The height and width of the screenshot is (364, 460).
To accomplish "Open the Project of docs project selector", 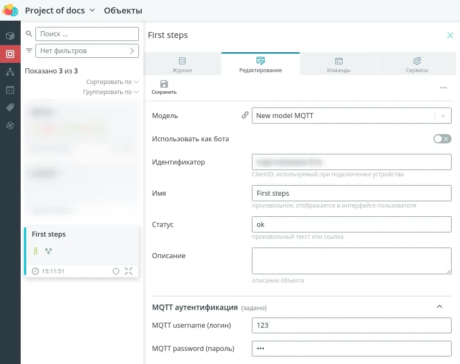I will pos(60,11).
